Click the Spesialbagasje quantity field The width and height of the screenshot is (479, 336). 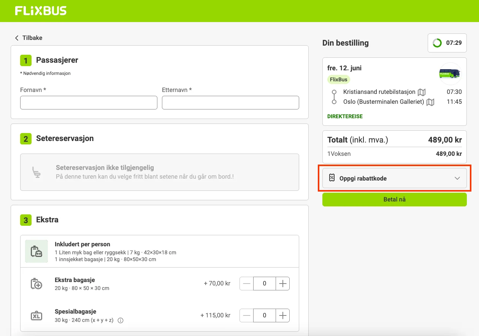[x=265, y=315]
